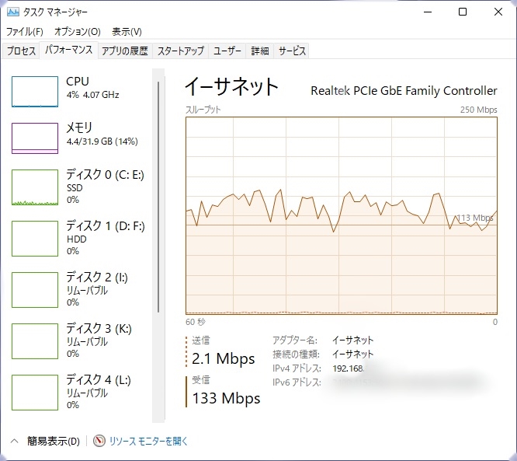Select ディスク 2 (I:) removable thumbnail
517x461 pixels.
(x=35, y=290)
